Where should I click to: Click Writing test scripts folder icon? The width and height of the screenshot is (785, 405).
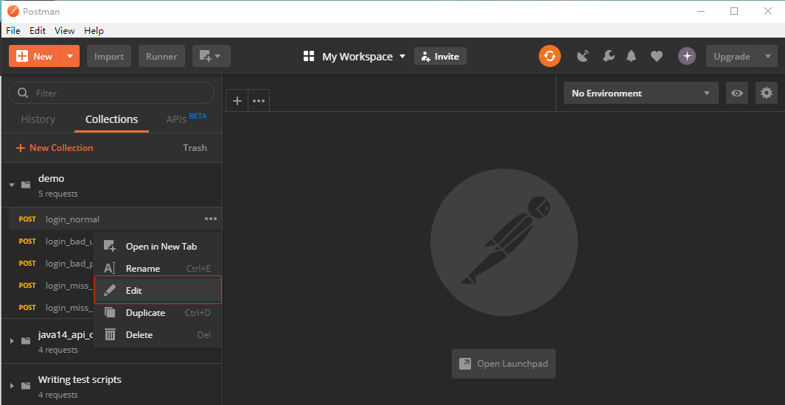(x=26, y=386)
